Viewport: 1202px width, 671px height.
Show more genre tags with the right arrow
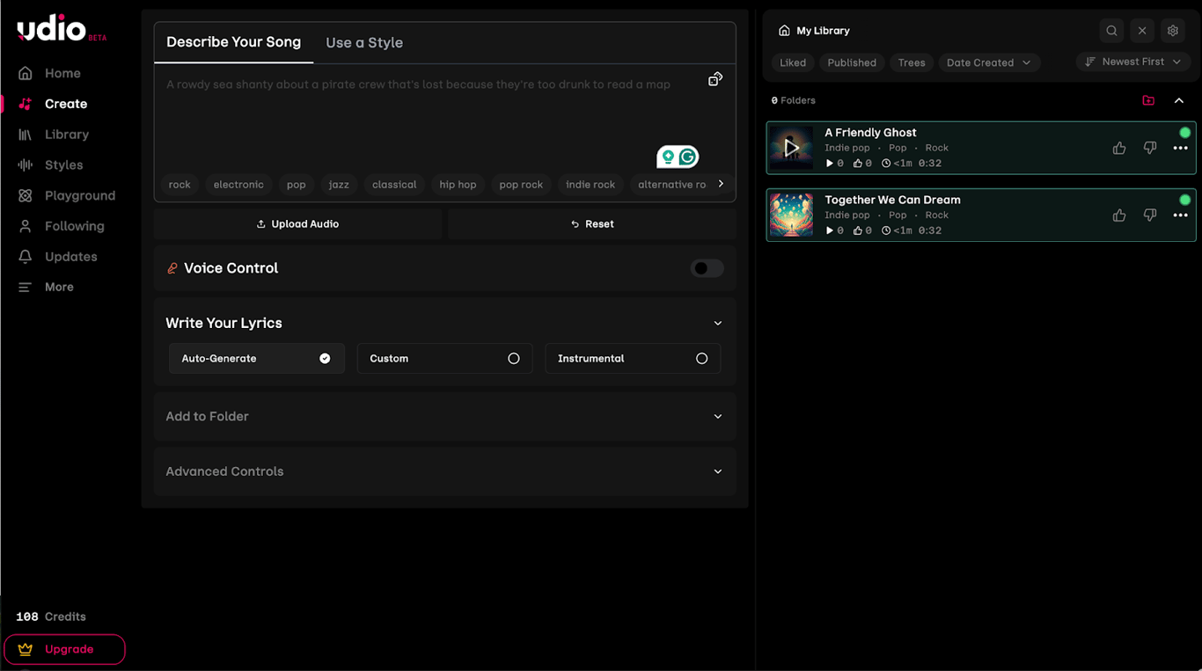pos(721,184)
